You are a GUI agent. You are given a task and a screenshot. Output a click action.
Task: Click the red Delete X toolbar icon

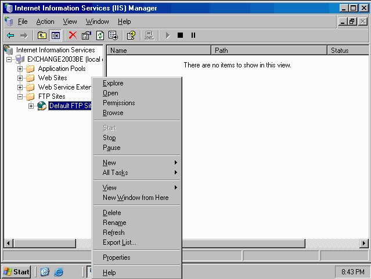pos(73,35)
